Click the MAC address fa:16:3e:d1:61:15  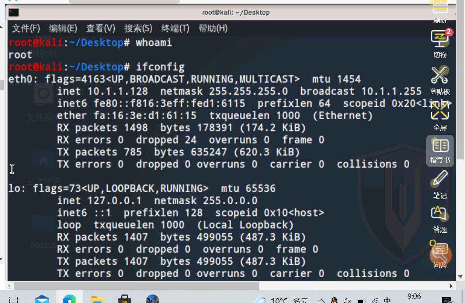[145, 116]
